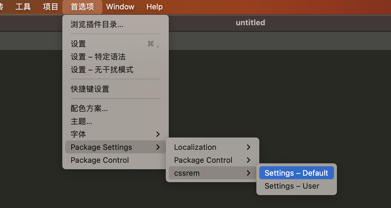Screen dimensions: 391x208
Task: Expand the Localization submenu
Action: click(212, 147)
